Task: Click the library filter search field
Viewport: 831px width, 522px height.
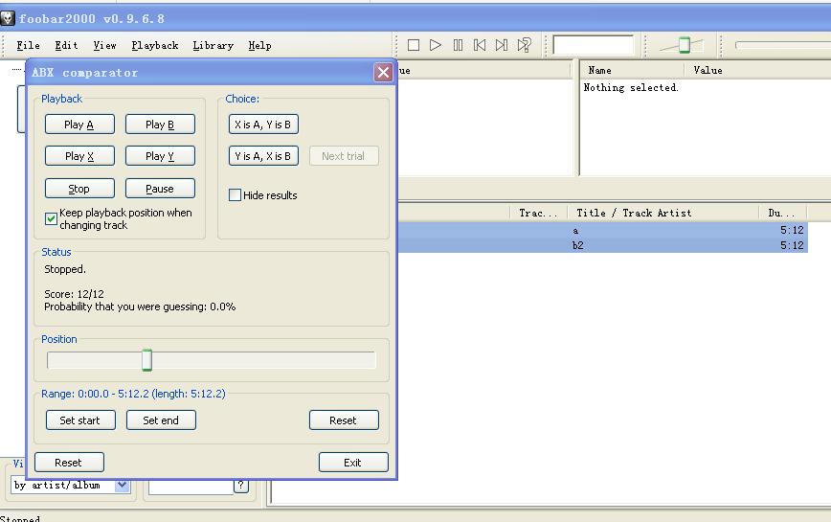Action: (x=191, y=486)
